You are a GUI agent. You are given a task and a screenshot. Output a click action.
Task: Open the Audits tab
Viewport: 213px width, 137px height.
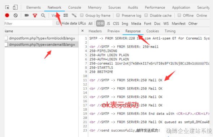tap(133, 8)
